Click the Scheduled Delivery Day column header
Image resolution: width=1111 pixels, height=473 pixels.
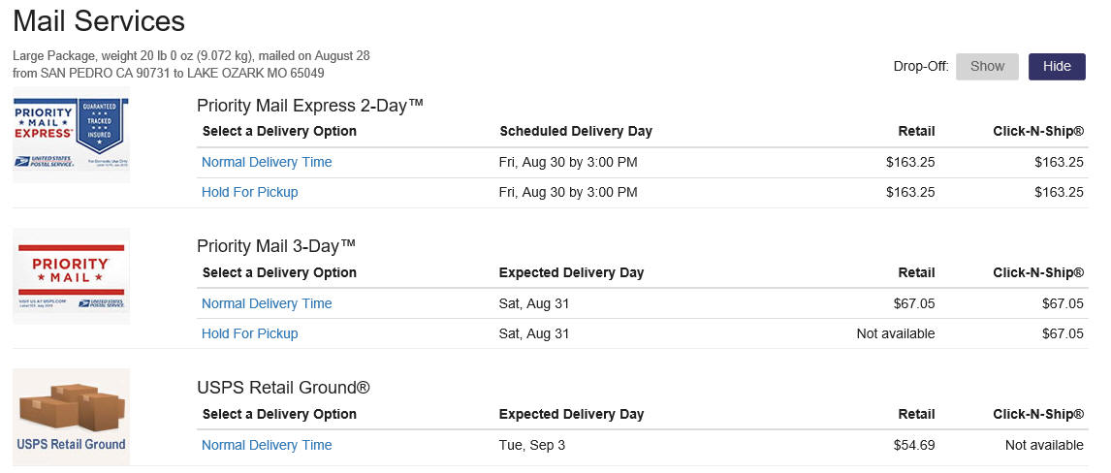[x=575, y=131]
